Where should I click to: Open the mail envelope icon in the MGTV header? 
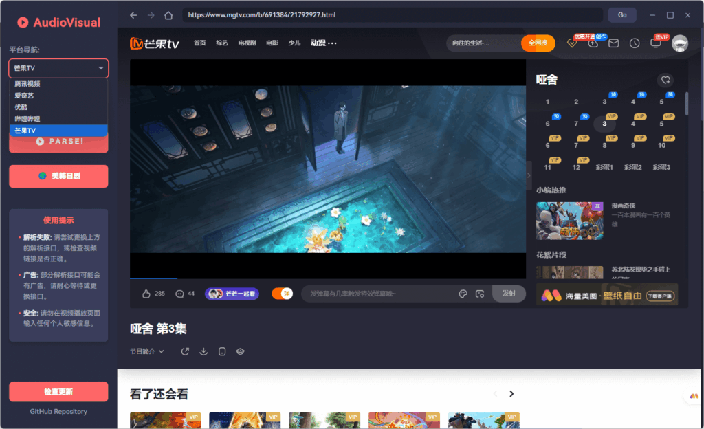tap(614, 43)
